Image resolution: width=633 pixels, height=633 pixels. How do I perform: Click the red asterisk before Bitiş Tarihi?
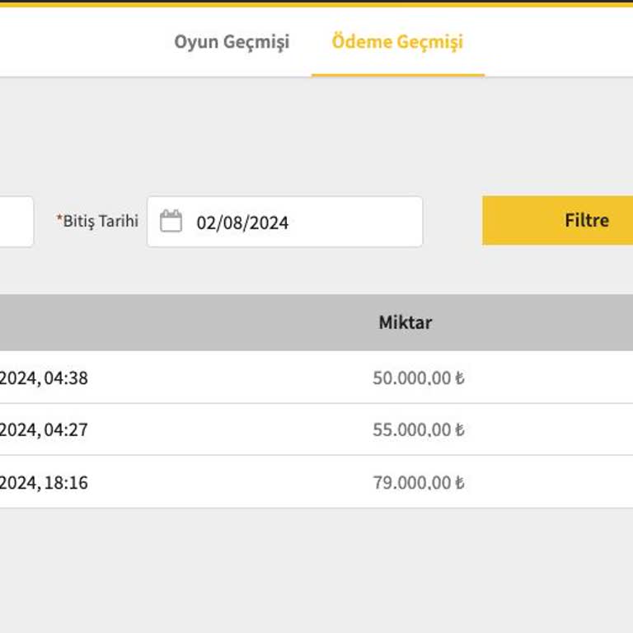point(59,219)
